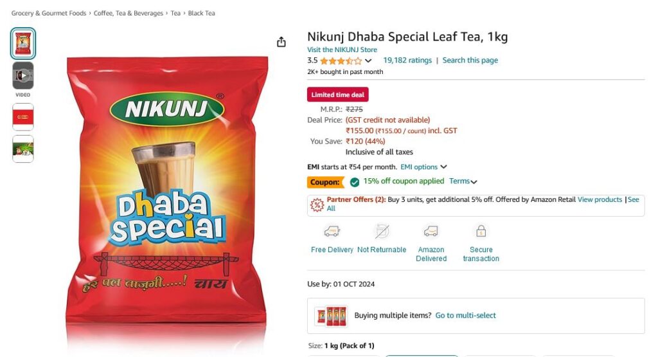Image resolution: width=658 pixels, height=357 pixels.
Task: Click the green coupon applied checkmark
Action: coord(355,182)
